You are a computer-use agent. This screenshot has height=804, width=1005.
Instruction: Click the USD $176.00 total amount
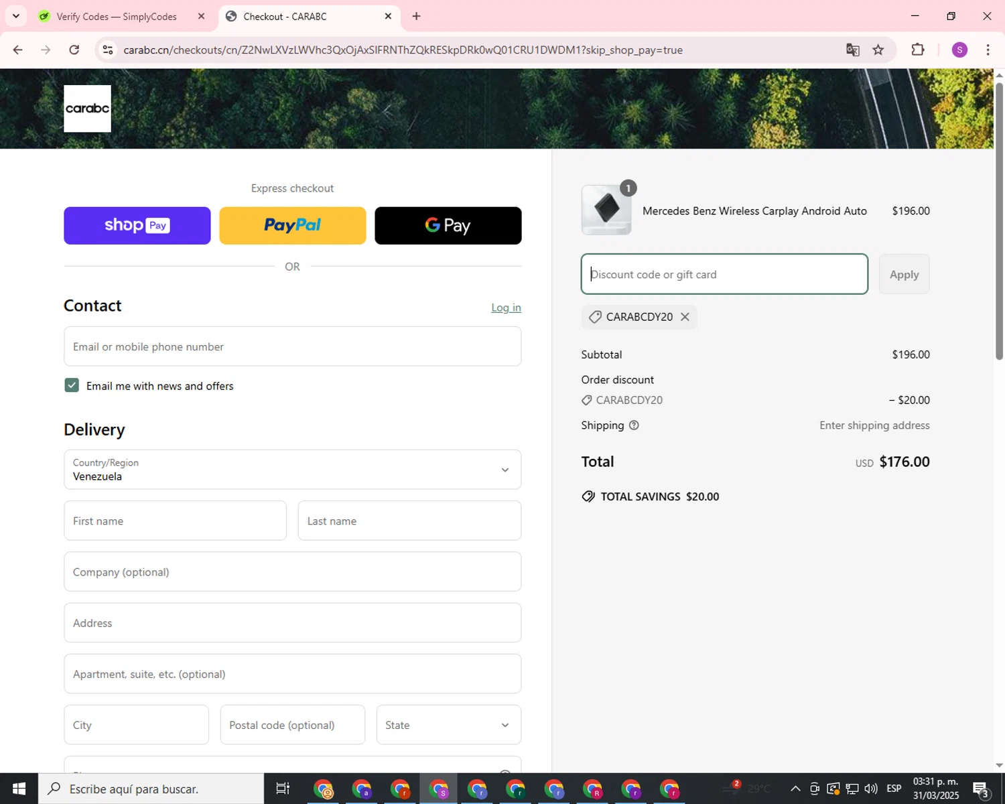[x=892, y=462]
